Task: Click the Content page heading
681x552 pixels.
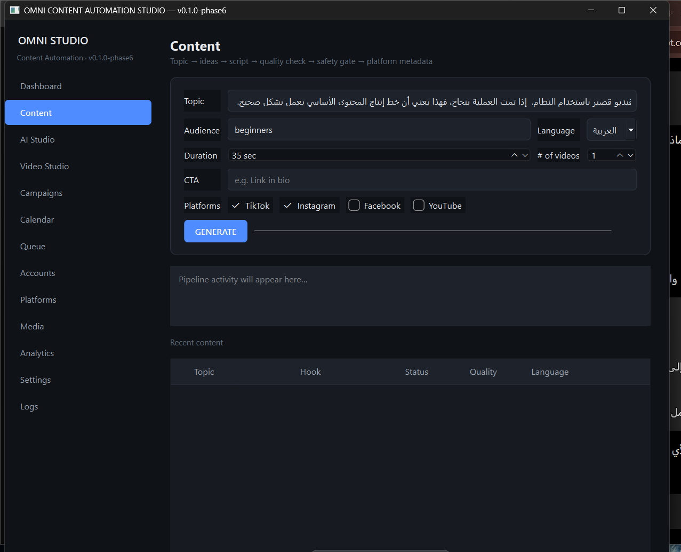Action: 195,46
